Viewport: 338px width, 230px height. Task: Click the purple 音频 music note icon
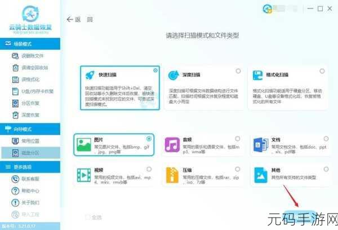click(x=172, y=144)
